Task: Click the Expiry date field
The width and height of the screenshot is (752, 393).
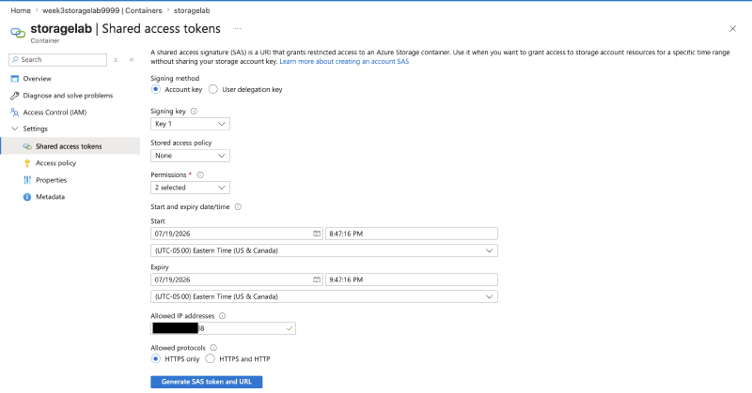Action: (x=237, y=280)
